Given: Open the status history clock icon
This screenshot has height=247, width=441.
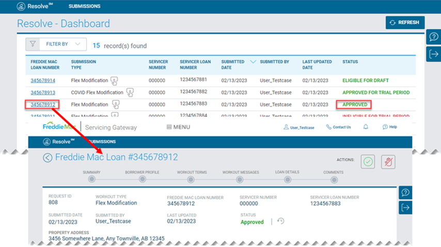Looking at the screenshot, I should tap(280, 221).
